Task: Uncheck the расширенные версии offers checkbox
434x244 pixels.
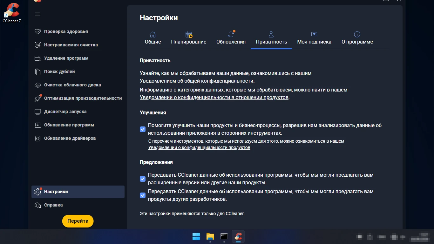Action: click(143, 179)
